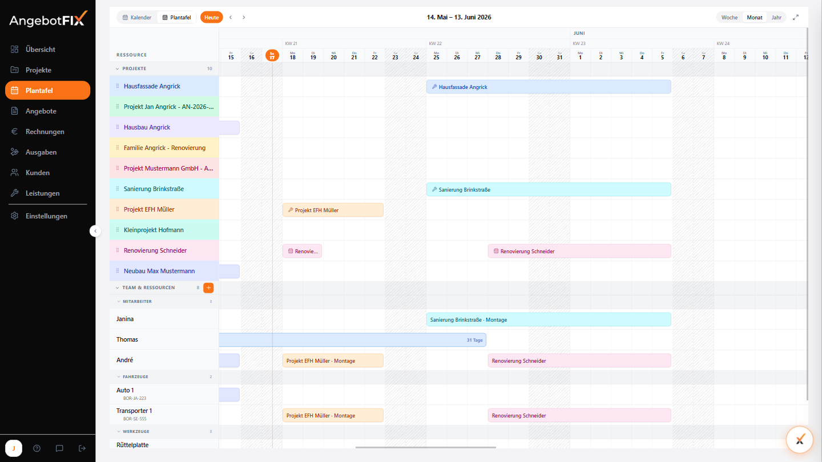Click drag handle of Renovierung Schneider row
The width and height of the screenshot is (822, 462).
point(118,250)
